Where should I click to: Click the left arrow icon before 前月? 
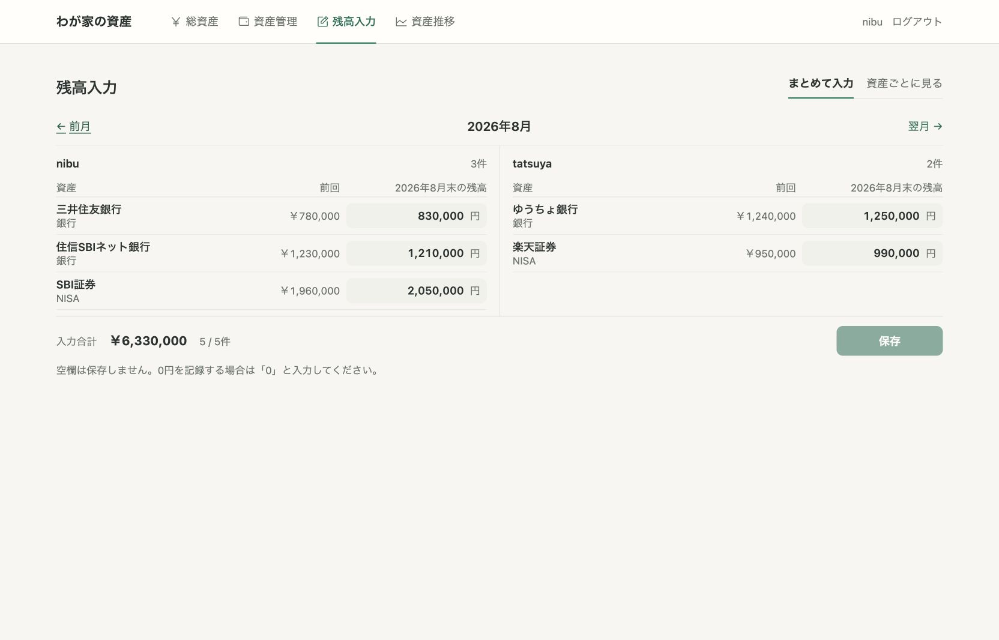click(x=61, y=127)
